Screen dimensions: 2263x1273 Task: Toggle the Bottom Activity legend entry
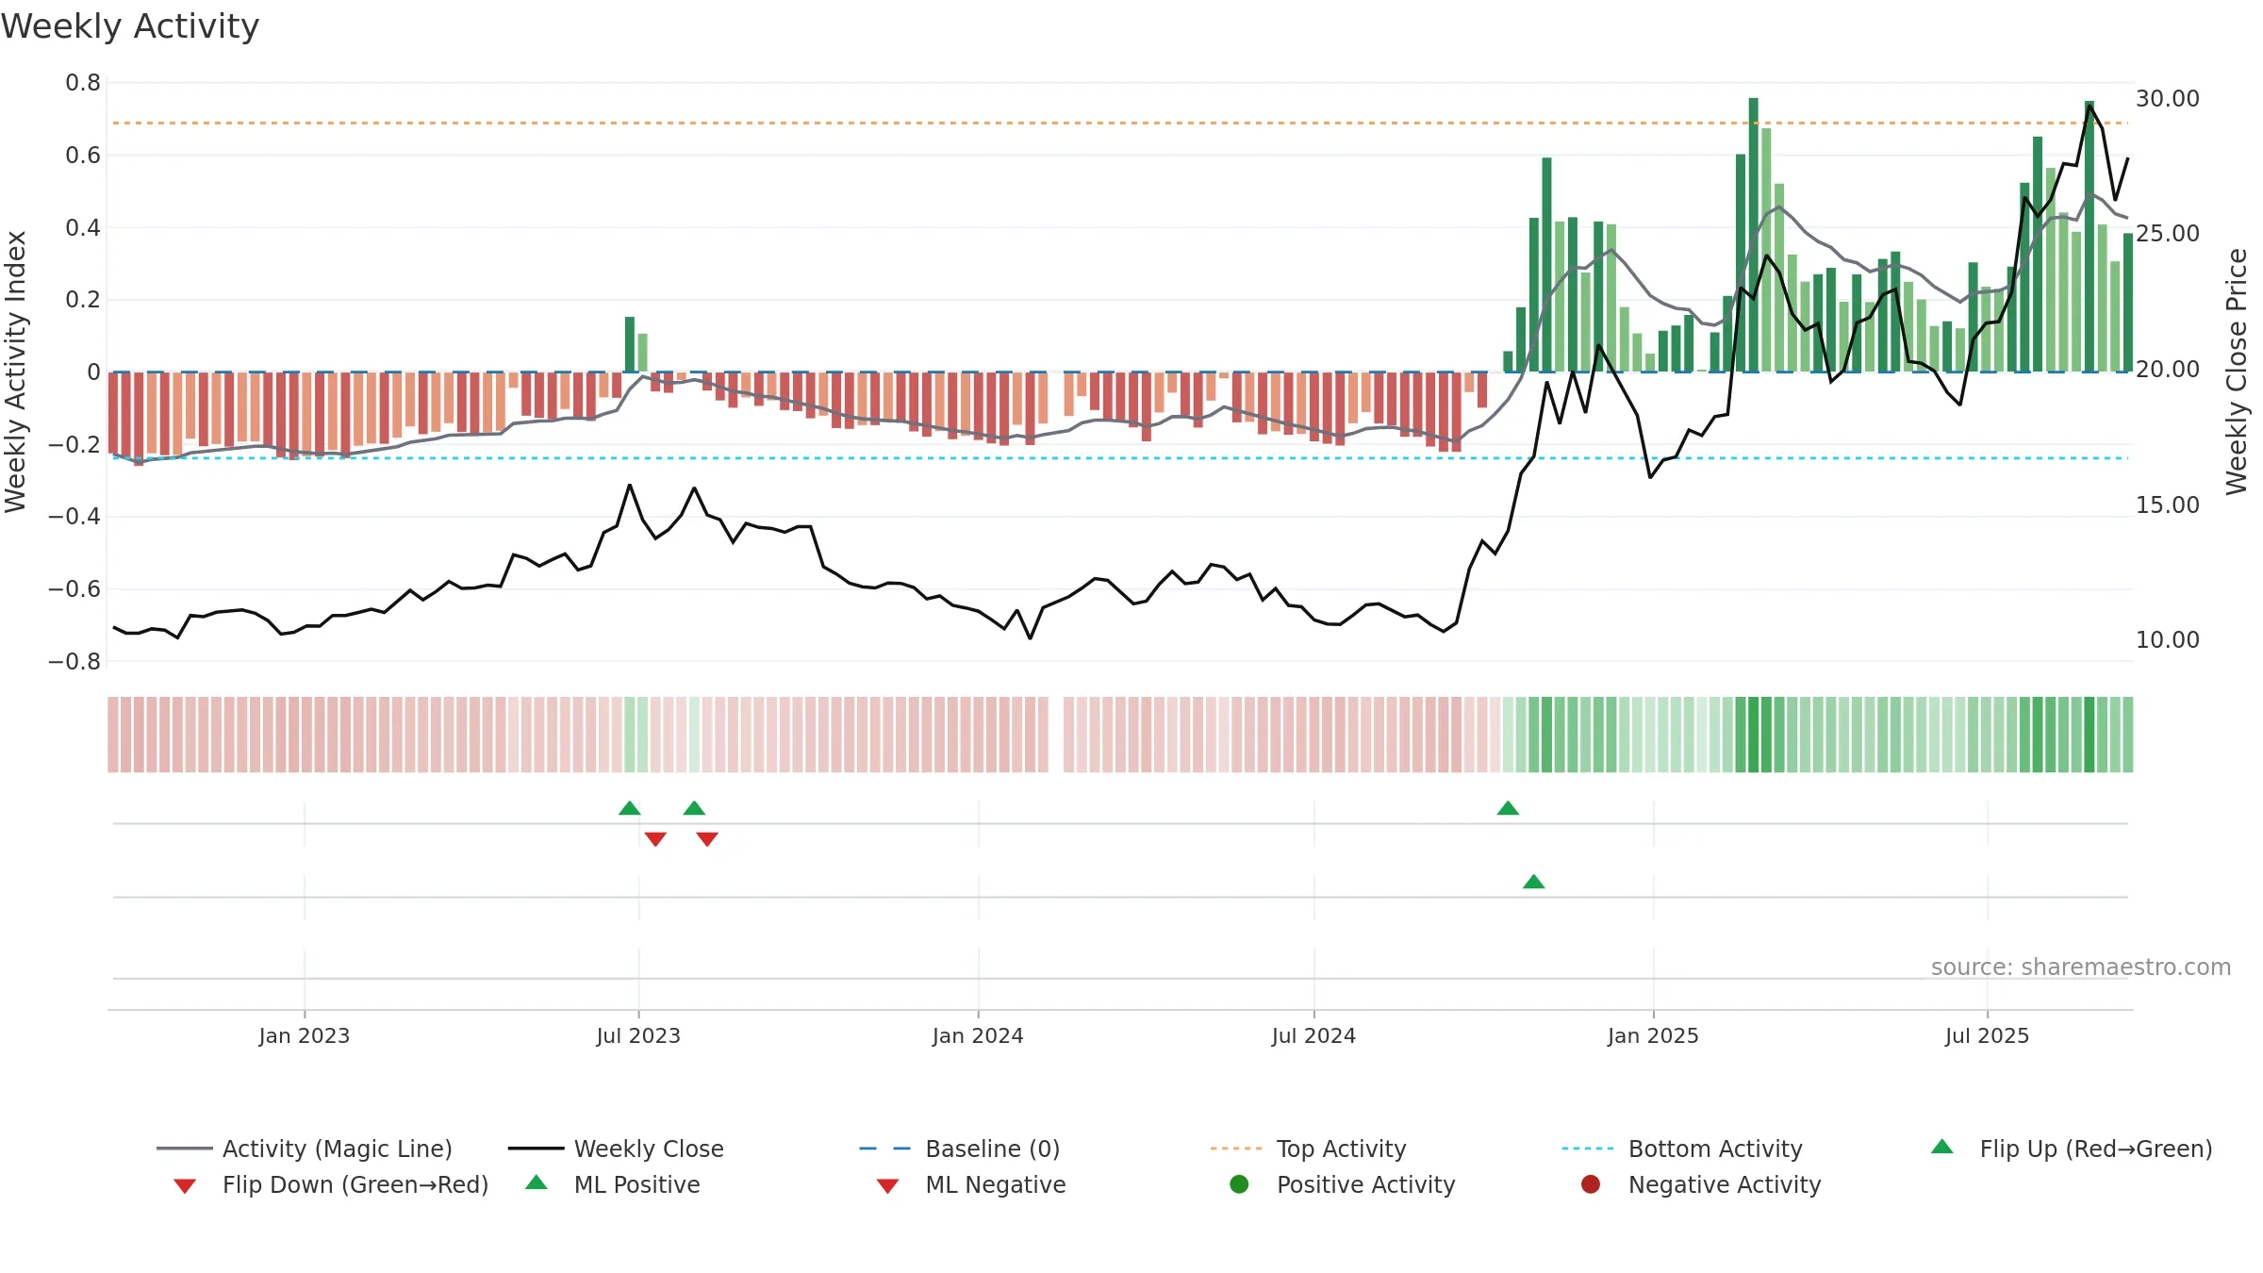1682,1149
